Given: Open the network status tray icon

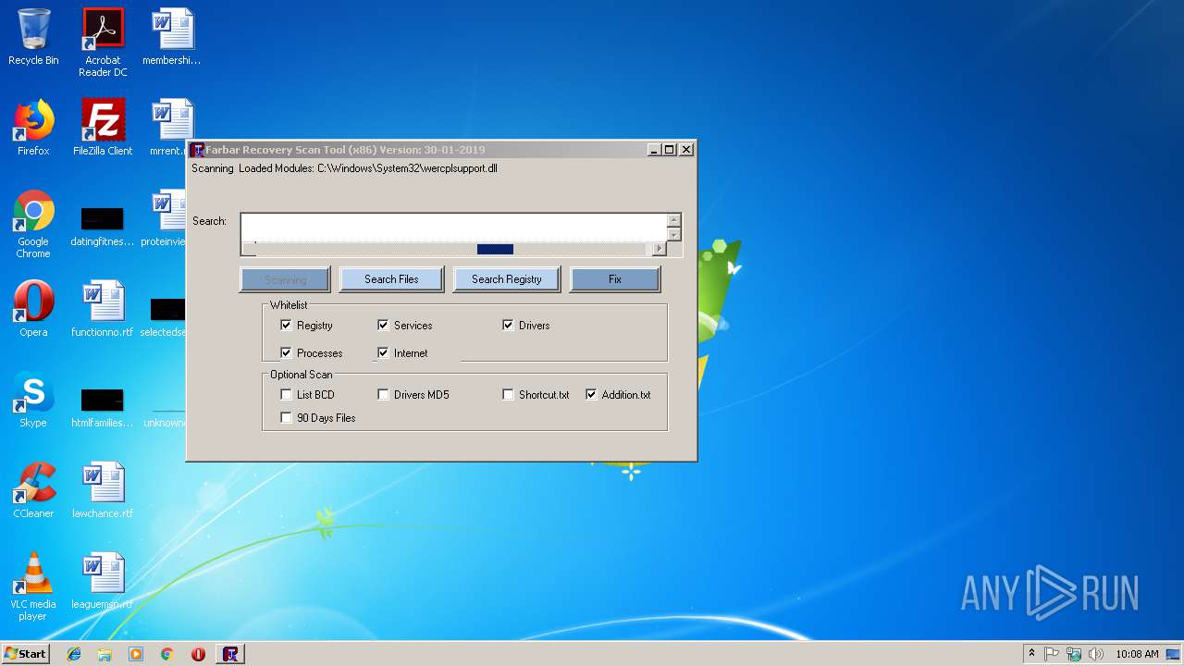Looking at the screenshot, I should point(1074,654).
